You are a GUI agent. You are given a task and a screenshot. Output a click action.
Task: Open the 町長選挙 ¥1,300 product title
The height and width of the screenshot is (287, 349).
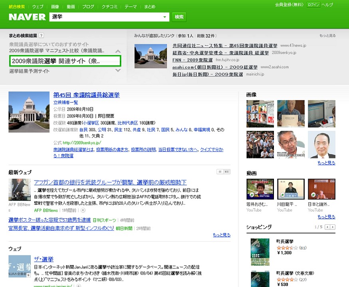click(285, 241)
